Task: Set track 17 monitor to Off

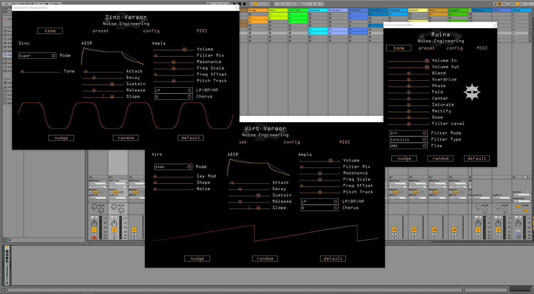Action: pos(421,192)
